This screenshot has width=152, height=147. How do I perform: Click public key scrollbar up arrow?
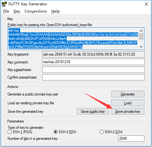(141, 31)
